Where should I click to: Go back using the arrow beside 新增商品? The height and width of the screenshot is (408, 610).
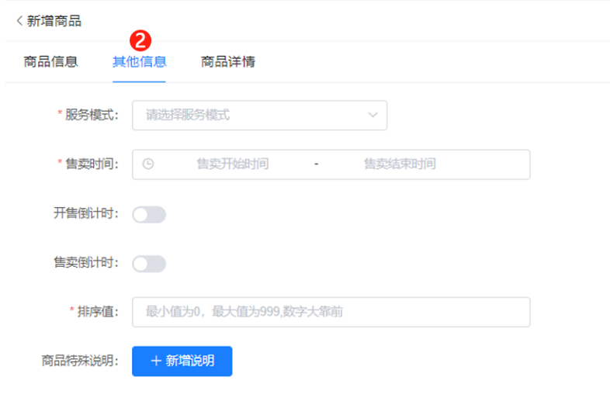point(19,21)
